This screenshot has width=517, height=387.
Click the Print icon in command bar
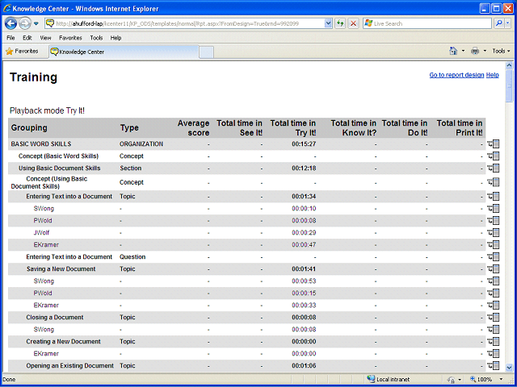point(475,51)
